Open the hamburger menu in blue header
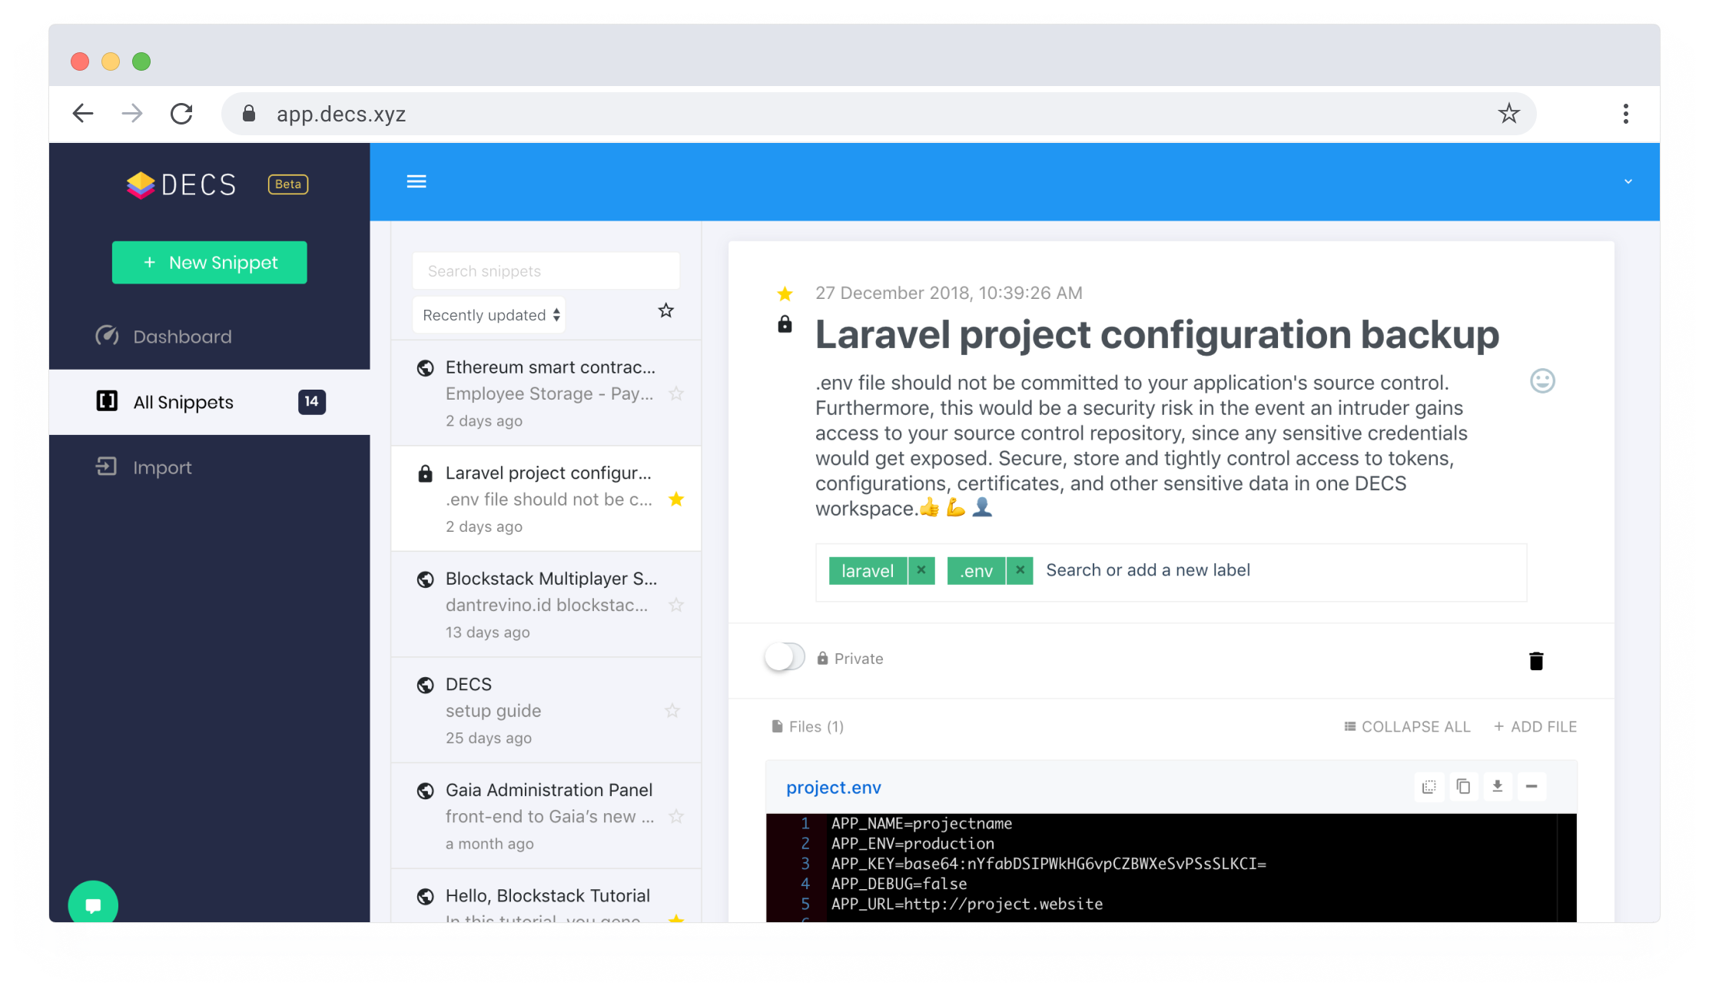1709x996 pixels. pyautogui.click(x=416, y=181)
